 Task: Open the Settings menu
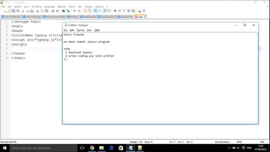[x=62, y=7]
